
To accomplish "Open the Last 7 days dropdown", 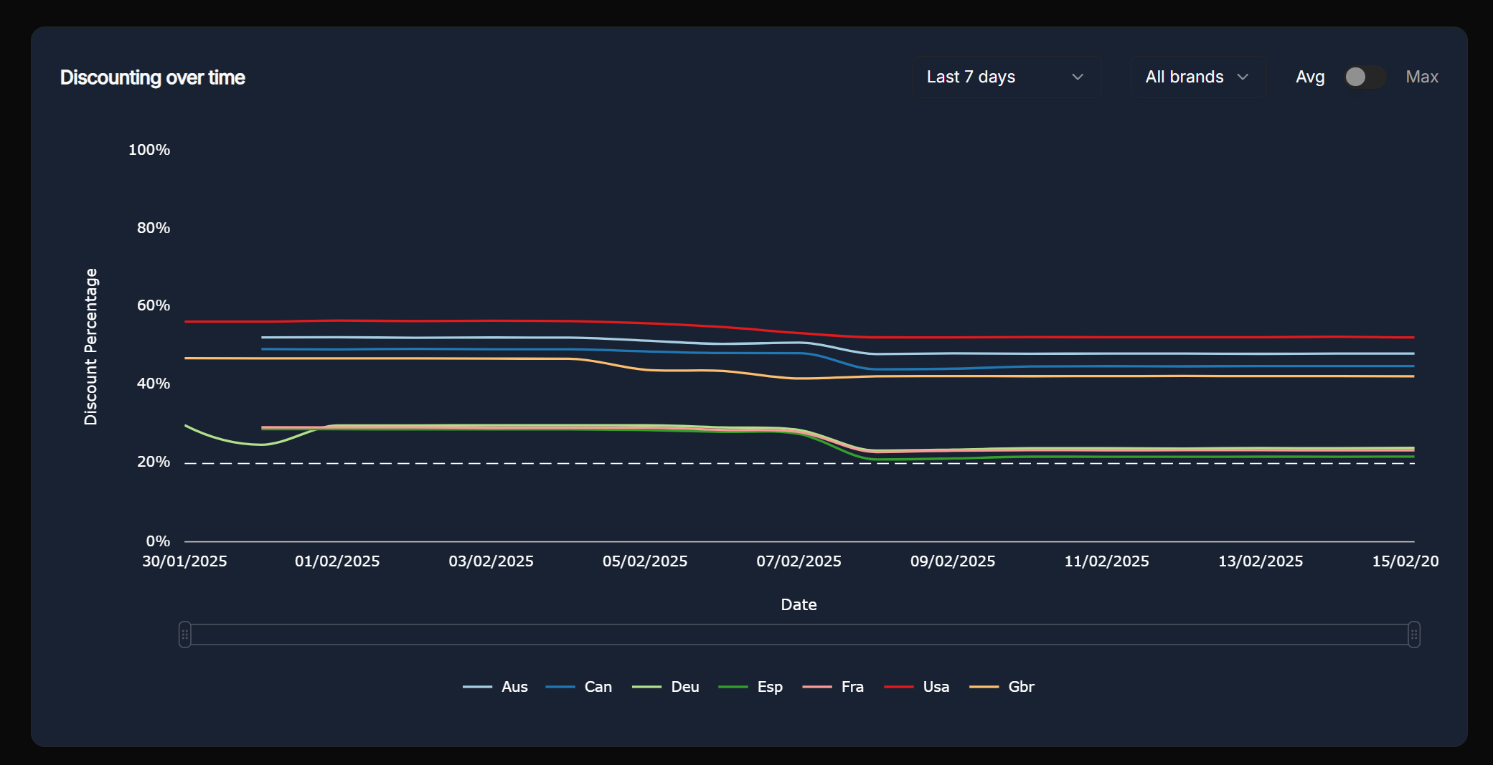I will point(1005,77).
